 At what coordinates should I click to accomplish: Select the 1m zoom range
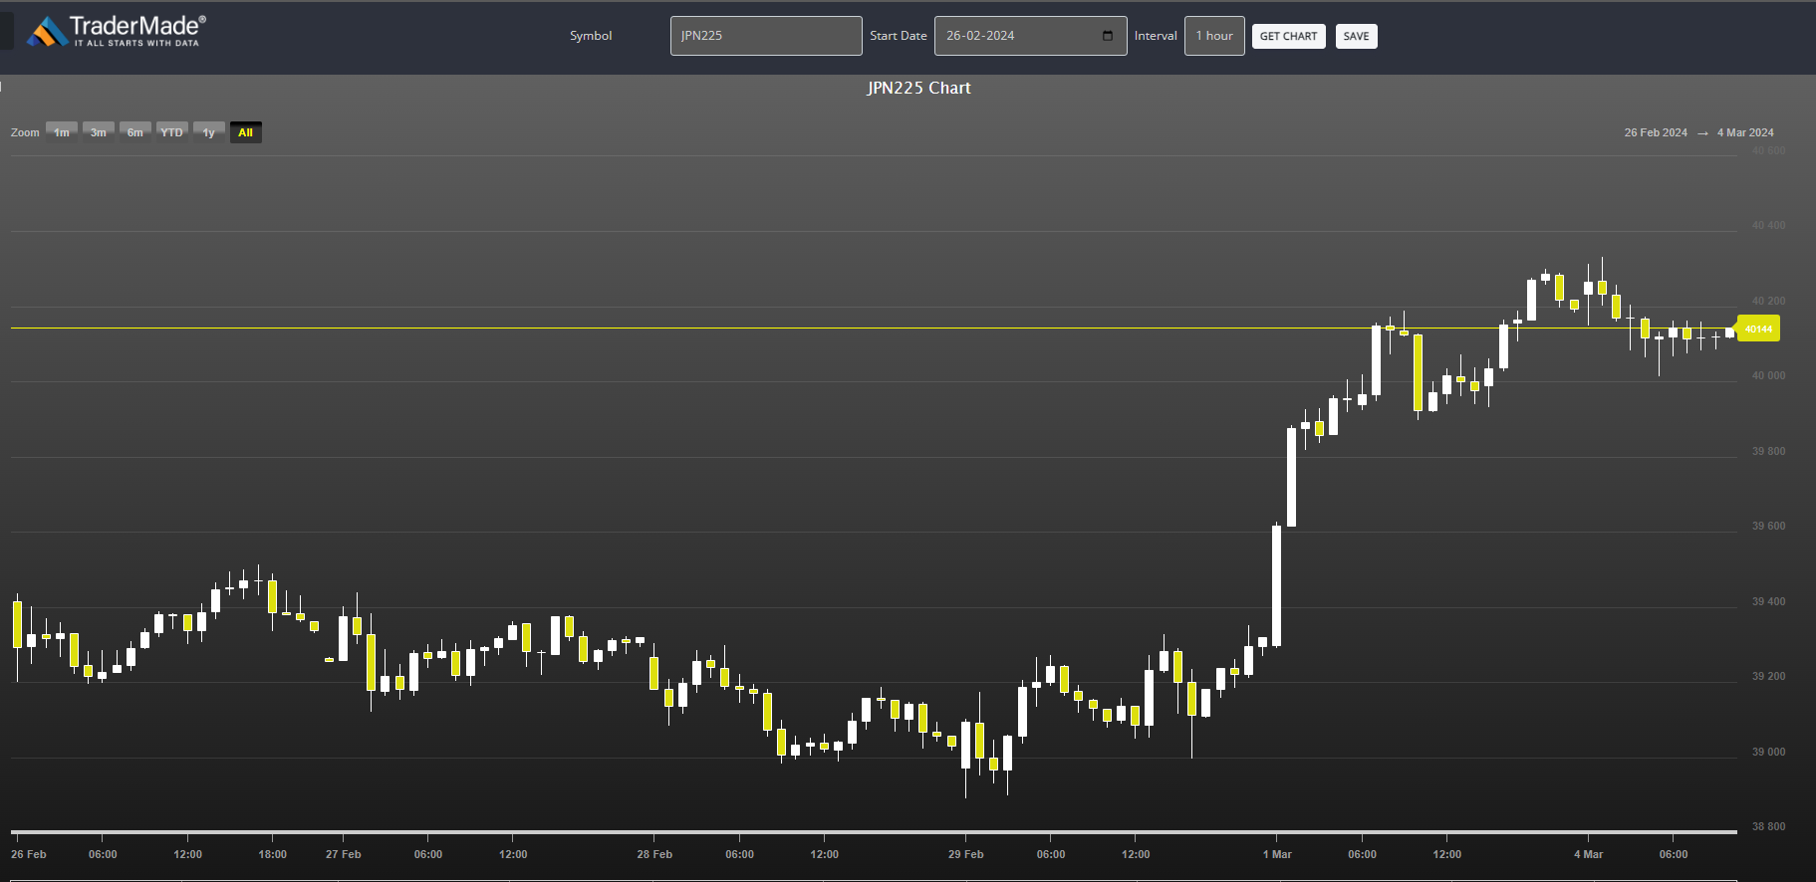[x=62, y=132]
